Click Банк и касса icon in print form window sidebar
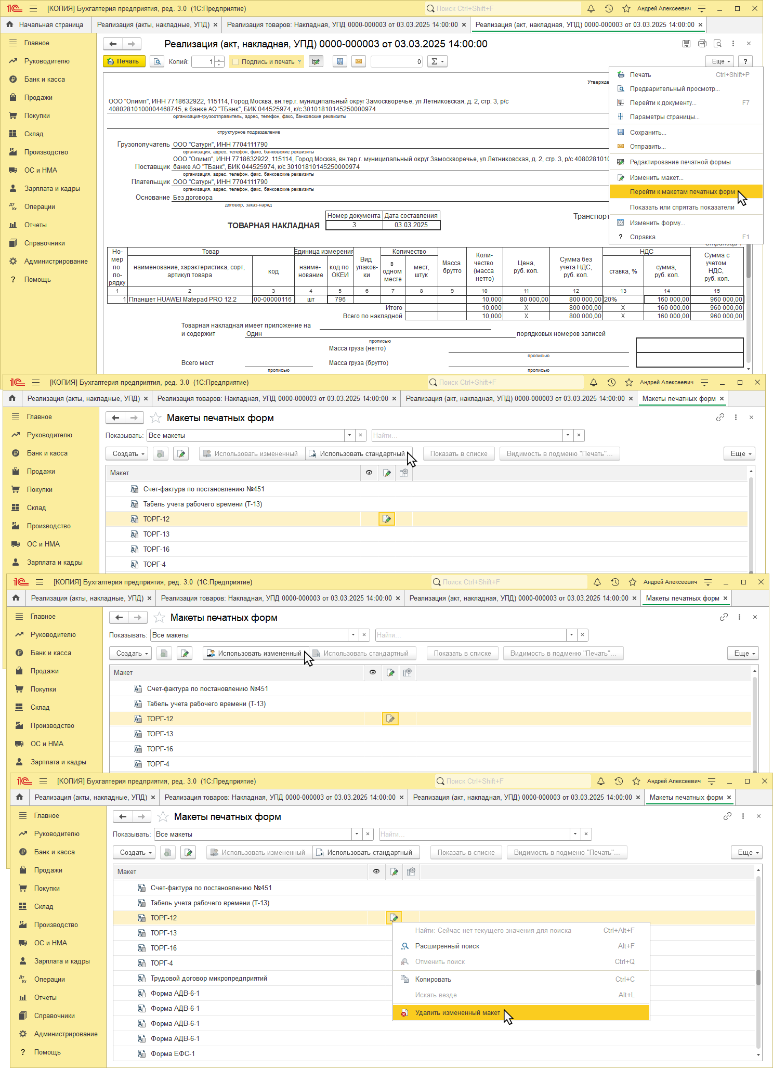This screenshot has height=1068, width=773. 14,80
